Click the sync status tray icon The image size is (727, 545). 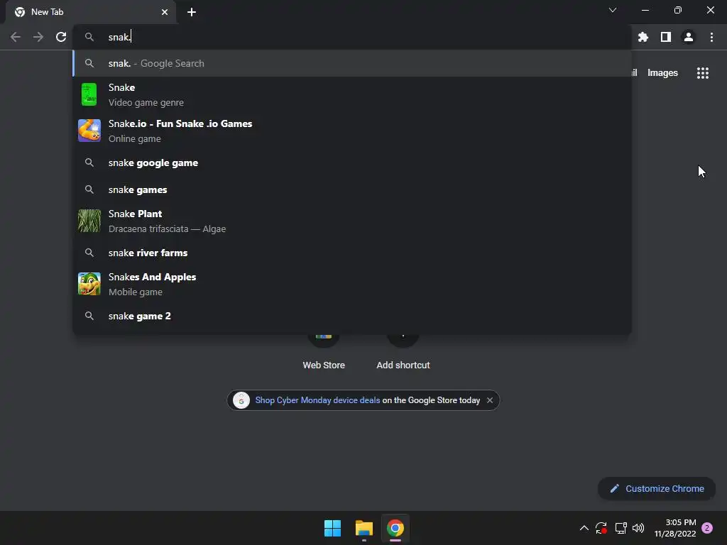coord(601,528)
